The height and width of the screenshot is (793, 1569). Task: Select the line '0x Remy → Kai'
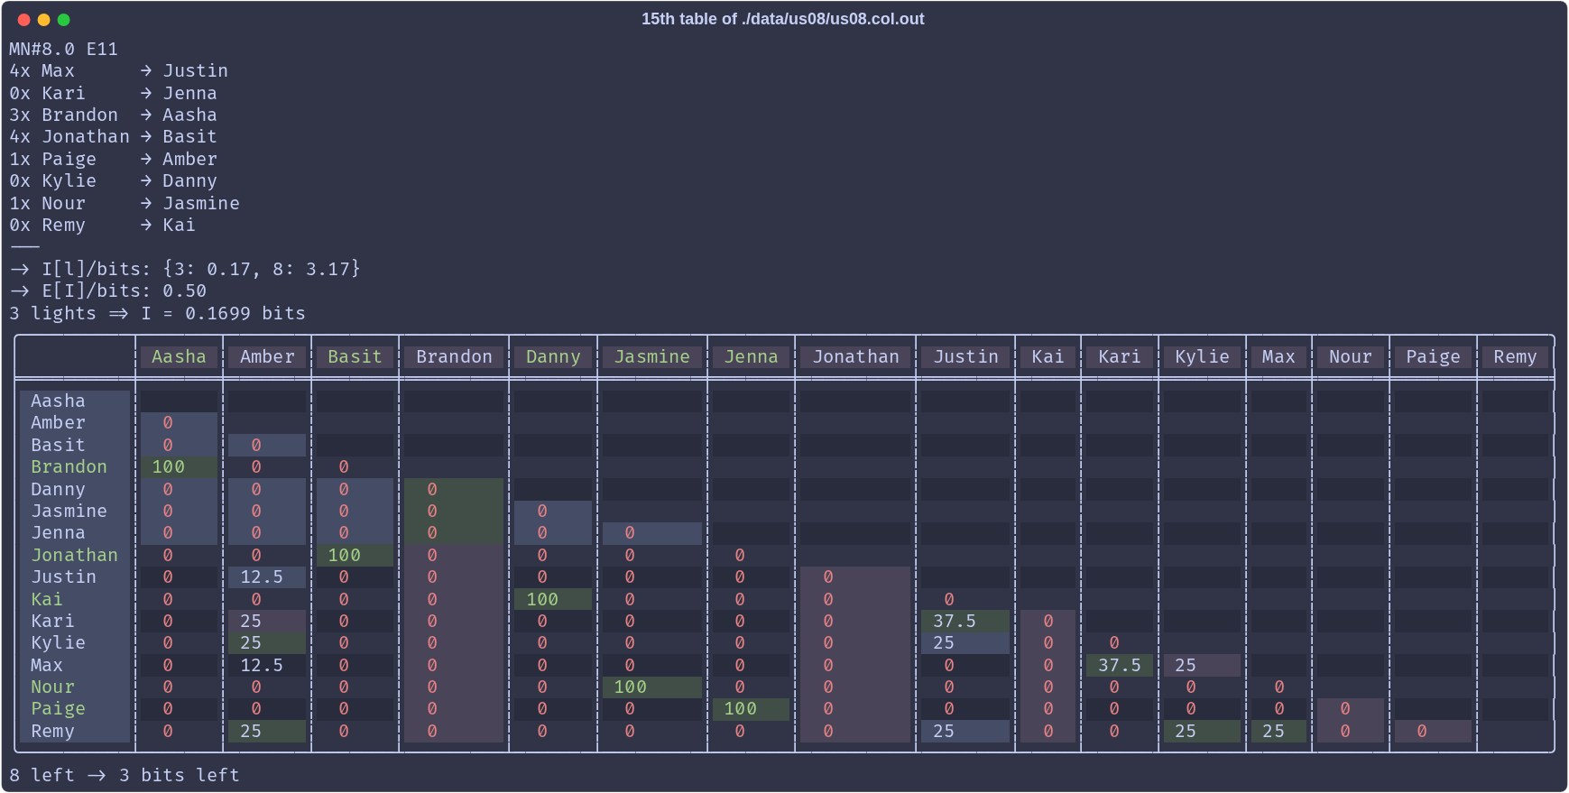(103, 225)
